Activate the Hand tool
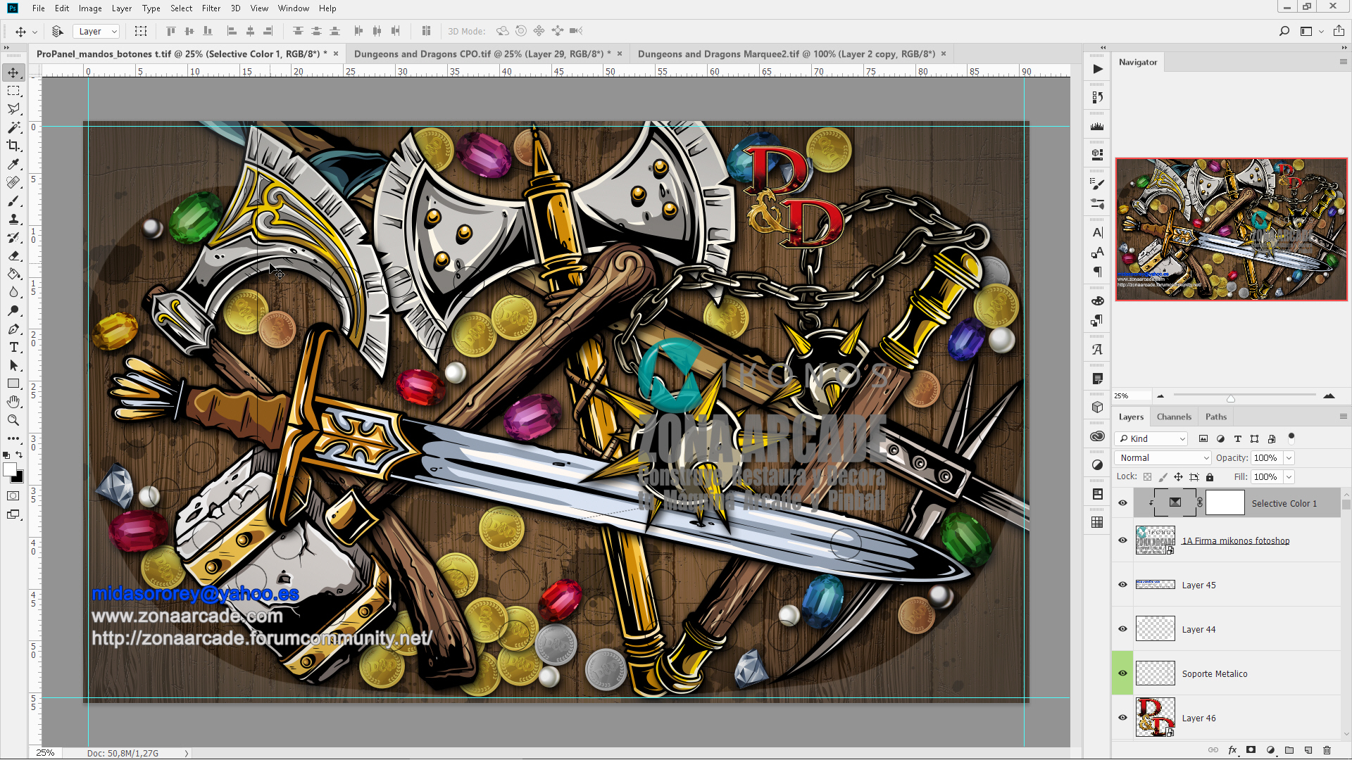Viewport: 1352px width, 760px height. click(x=13, y=402)
